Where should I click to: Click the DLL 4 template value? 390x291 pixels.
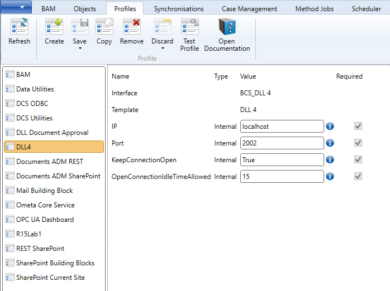248,110
